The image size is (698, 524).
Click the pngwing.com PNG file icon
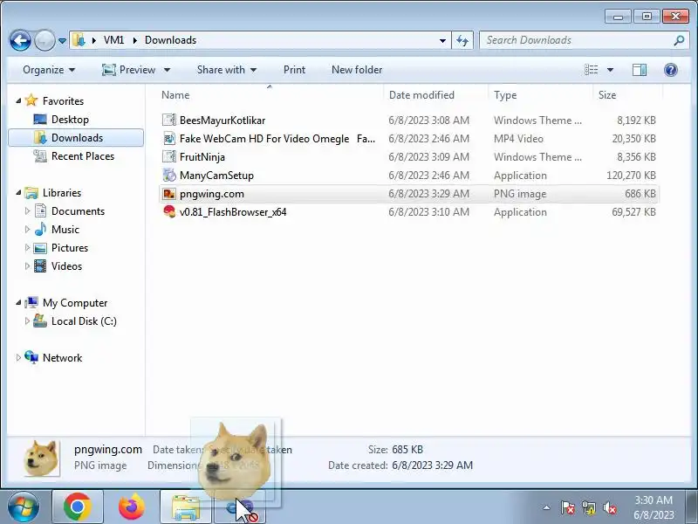[168, 194]
